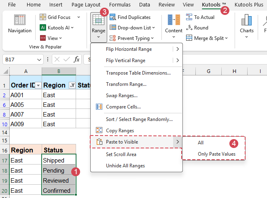The height and width of the screenshot is (198, 267).
Task: Open the File tab
Action: [12, 4]
